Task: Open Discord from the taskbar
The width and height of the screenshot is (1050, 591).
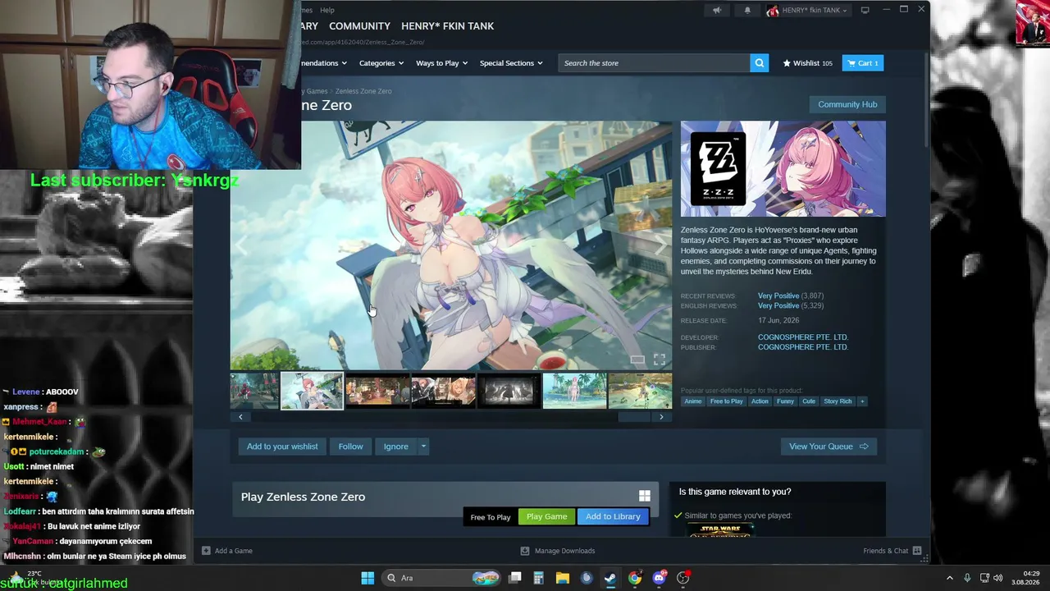Action: pyautogui.click(x=659, y=578)
